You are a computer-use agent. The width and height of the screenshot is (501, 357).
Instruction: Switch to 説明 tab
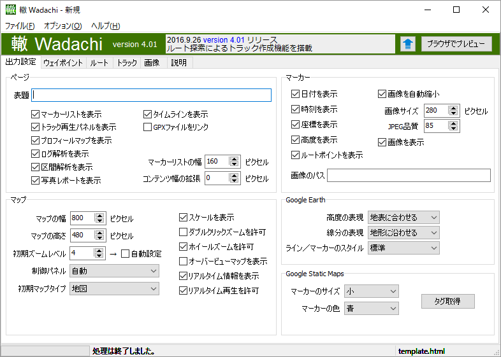(x=179, y=62)
